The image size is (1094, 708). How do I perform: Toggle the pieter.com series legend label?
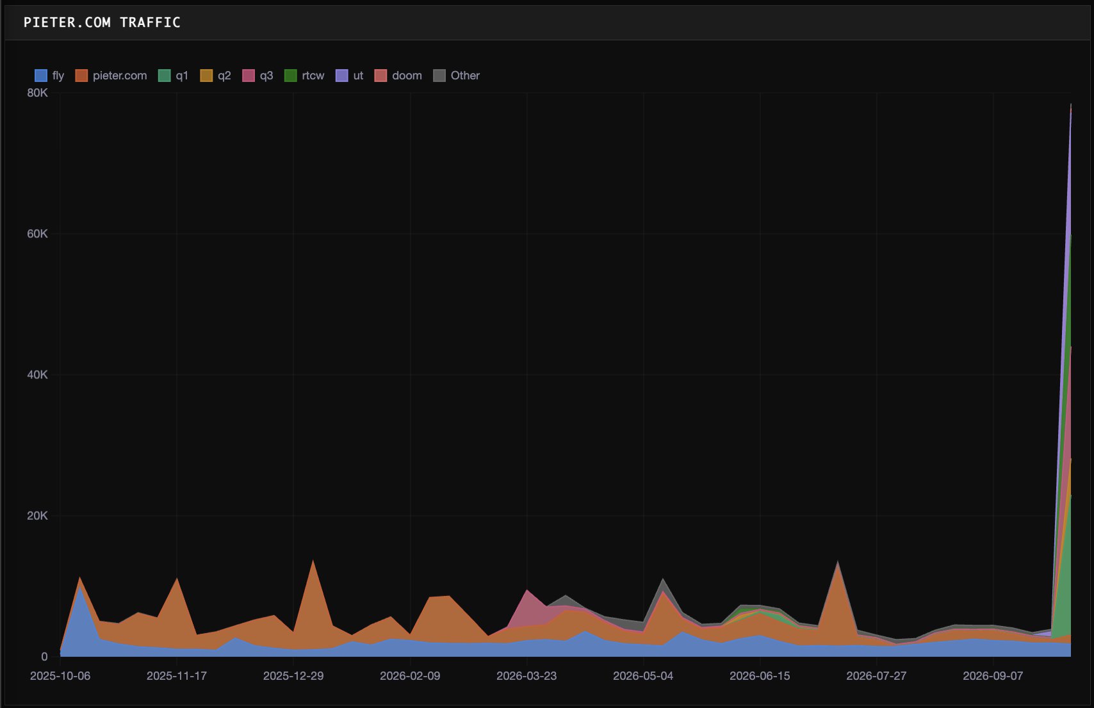120,76
